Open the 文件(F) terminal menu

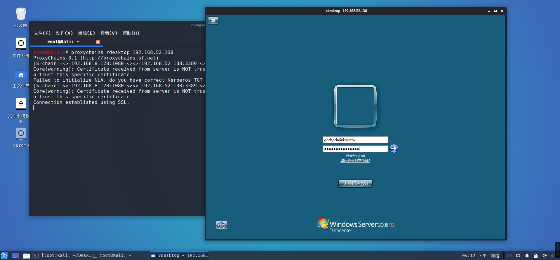[x=42, y=33]
